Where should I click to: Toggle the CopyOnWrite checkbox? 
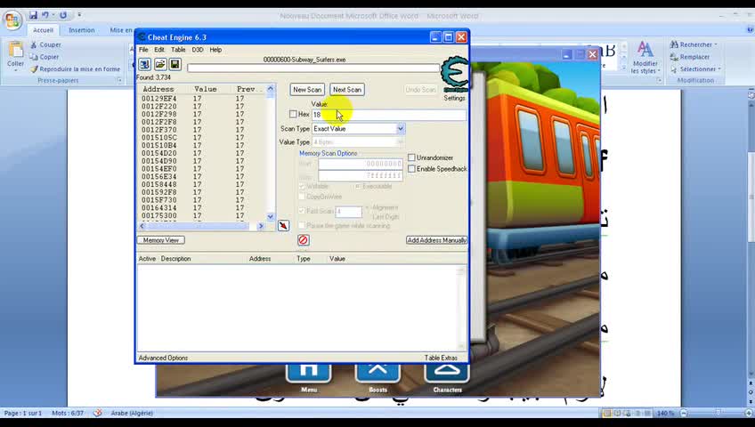click(x=302, y=197)
